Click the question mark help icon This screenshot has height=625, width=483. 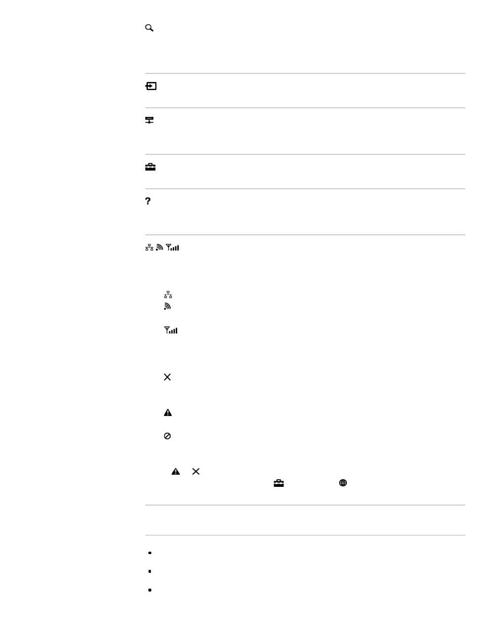tap(148, 201)
